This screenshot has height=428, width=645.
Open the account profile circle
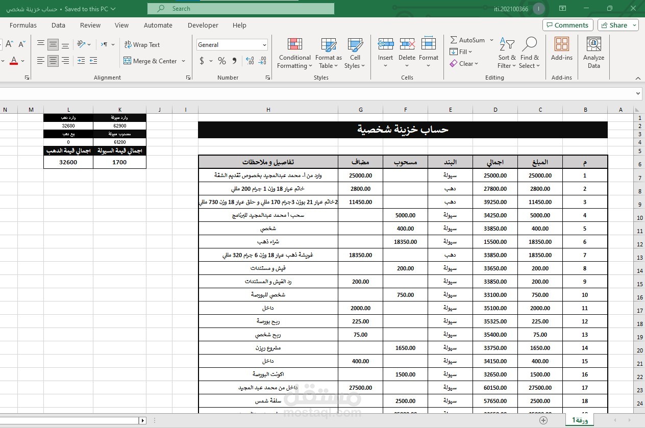[x=538, y=9]
